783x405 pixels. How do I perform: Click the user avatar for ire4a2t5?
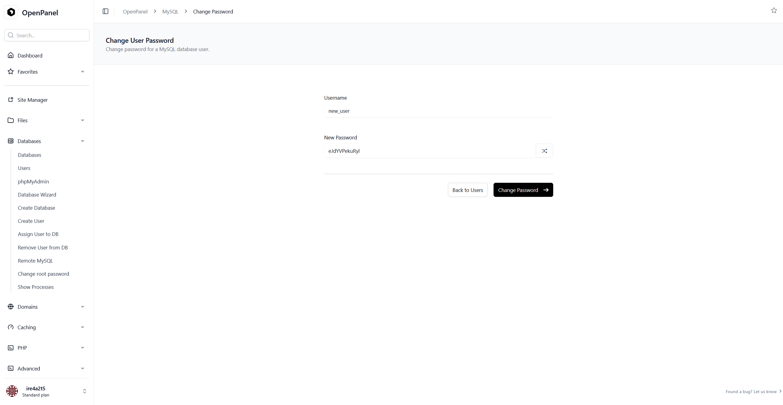pos(12,391)
